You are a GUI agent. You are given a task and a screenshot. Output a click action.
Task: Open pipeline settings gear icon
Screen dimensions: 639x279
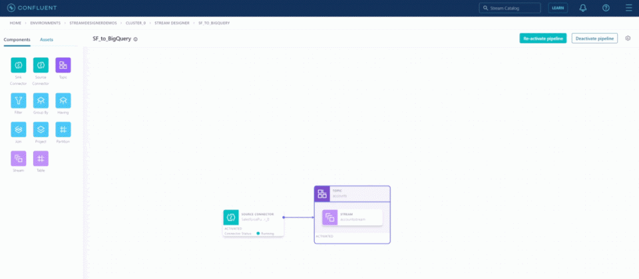point(628,39)
